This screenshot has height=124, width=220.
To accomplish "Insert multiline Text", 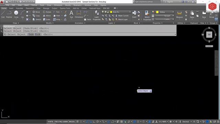I will click(71, 14).
